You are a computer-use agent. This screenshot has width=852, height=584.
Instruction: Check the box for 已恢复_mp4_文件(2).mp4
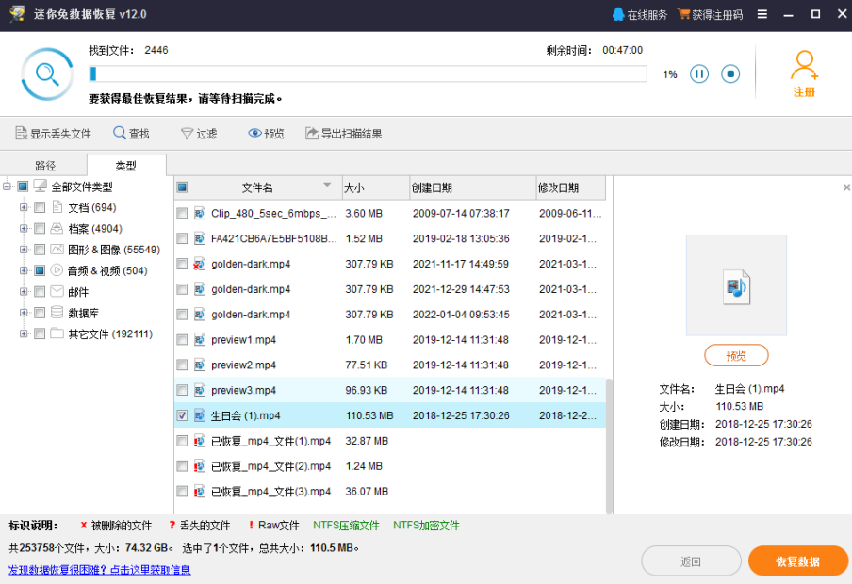182,466
